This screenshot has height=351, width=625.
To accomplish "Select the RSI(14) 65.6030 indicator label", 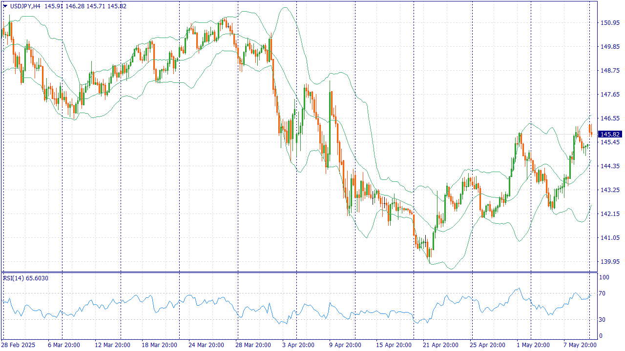I will coord(26,278).
